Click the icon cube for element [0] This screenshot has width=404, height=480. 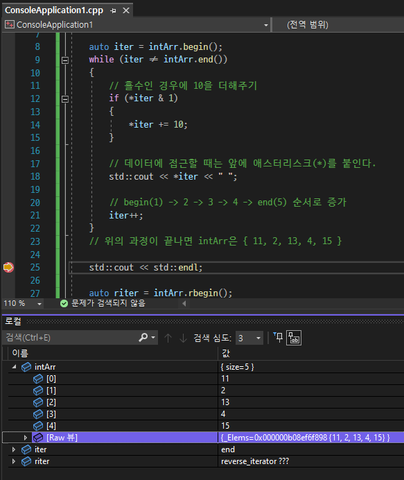(38, 379)
